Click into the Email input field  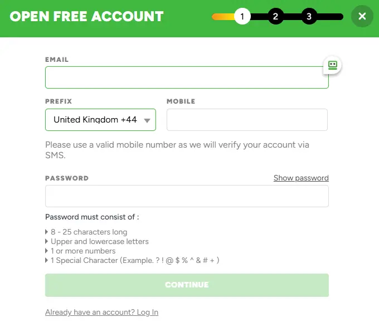click(x=184, y=77)
